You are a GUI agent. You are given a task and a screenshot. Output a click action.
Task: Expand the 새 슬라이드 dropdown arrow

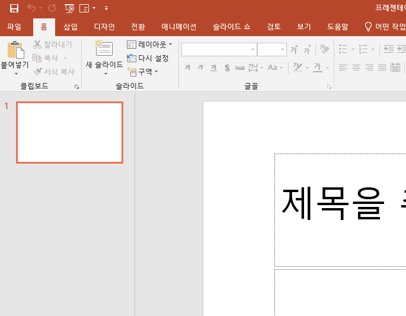(106, 74)
